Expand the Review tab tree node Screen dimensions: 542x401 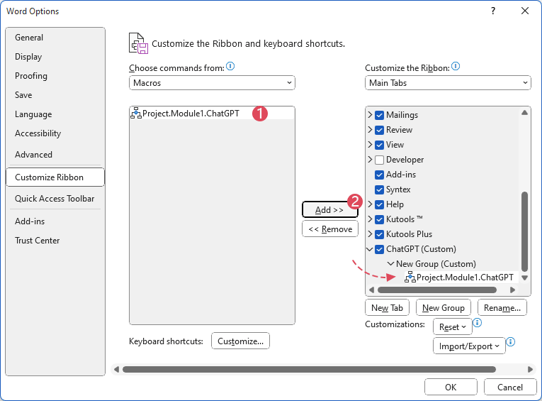tap(370, 130)
